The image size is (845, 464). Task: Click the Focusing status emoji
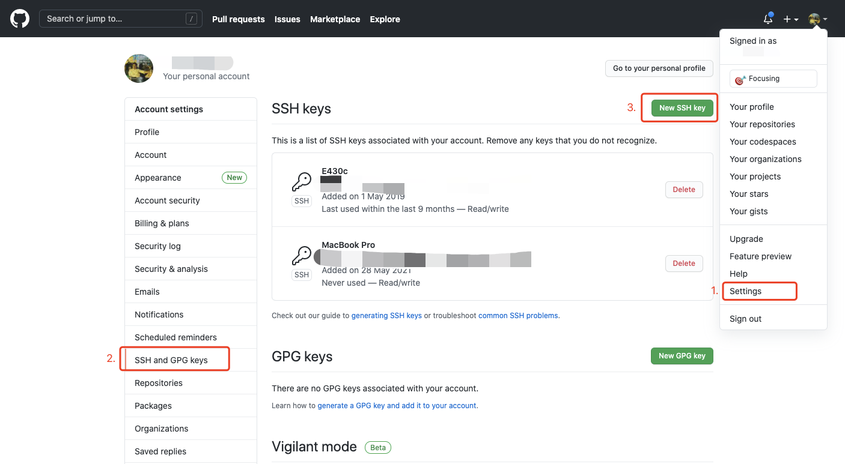click(x=740, y=78)
